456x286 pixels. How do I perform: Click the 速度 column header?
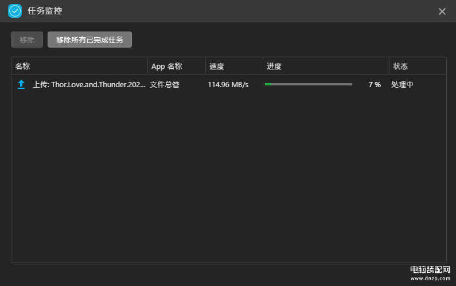tap(234, 66)
